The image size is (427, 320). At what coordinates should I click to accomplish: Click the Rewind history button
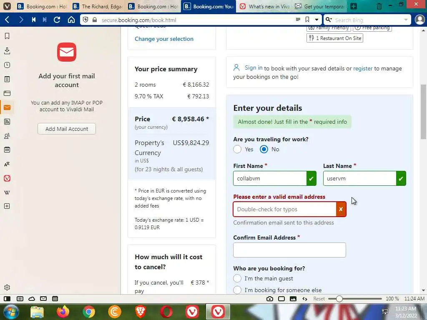coord(34,20)
